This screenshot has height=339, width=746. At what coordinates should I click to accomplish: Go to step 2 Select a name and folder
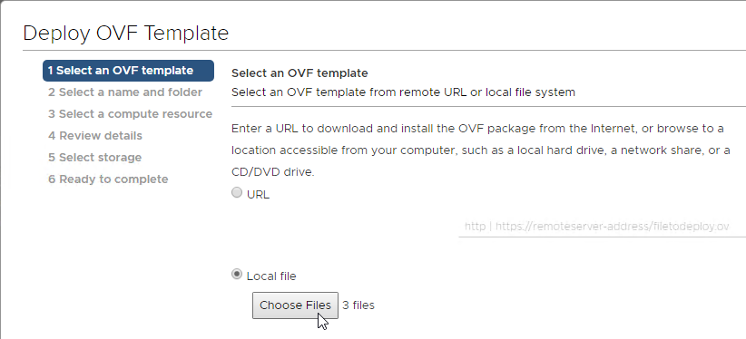click(125, 92)
